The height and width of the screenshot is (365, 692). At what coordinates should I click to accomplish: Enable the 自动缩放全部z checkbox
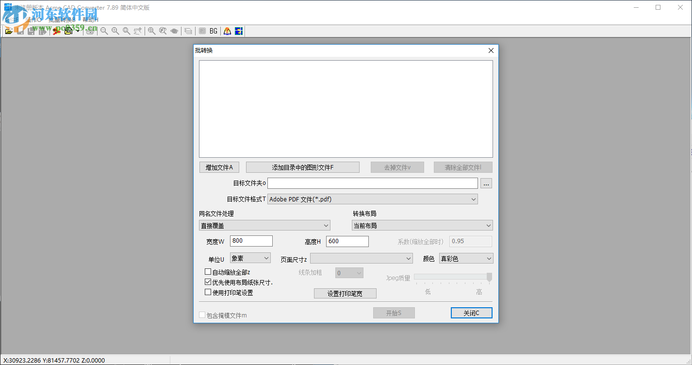208,272
